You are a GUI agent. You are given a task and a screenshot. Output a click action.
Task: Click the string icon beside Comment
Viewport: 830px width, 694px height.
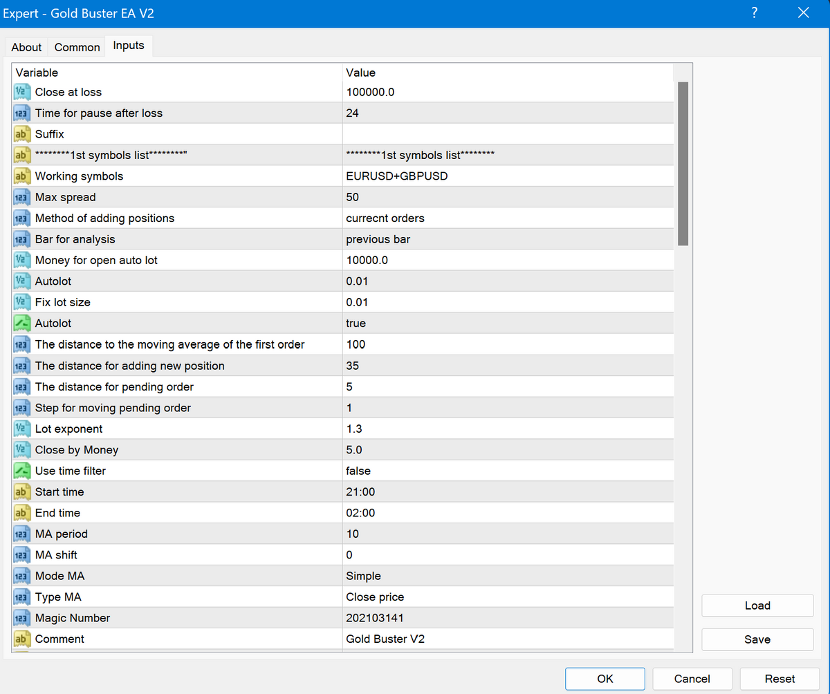pyautogui.click(x=21, y=639)
